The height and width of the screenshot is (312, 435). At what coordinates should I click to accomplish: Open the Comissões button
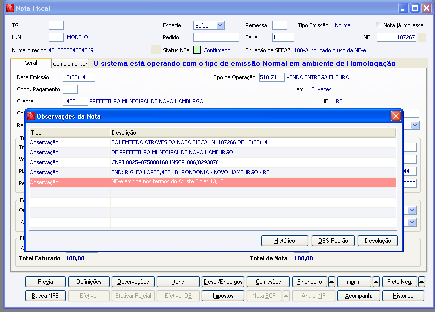click(268, 282)
